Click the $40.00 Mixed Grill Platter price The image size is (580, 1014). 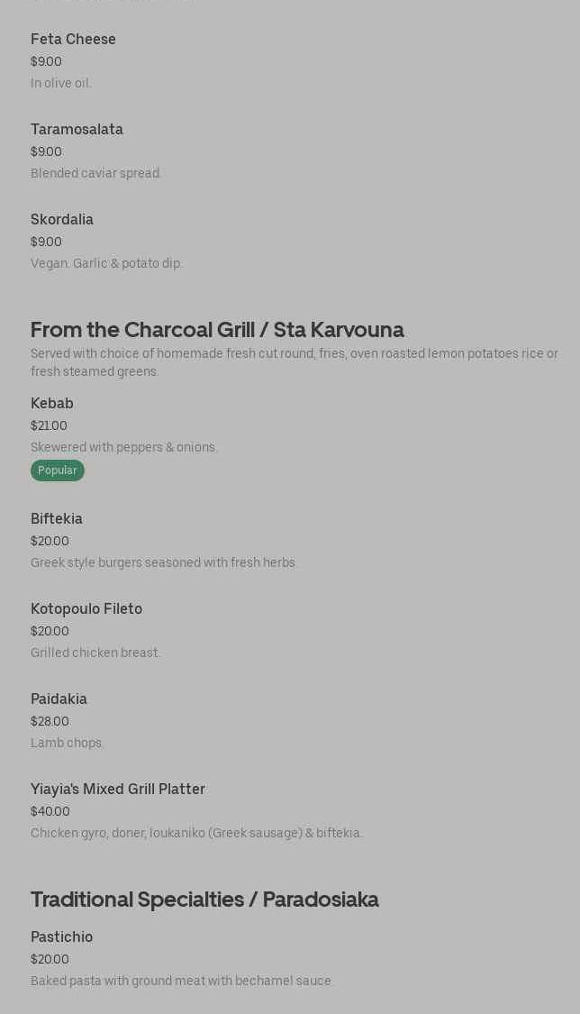click(50, 812)
